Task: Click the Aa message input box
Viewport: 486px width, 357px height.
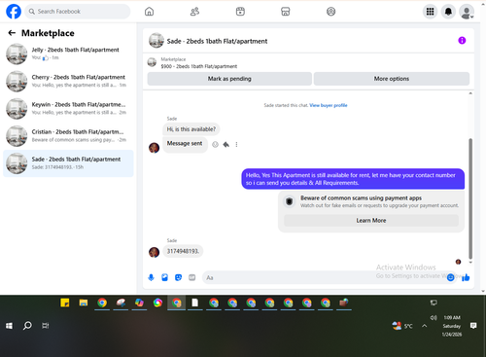Action: click(x=324, y=277)
